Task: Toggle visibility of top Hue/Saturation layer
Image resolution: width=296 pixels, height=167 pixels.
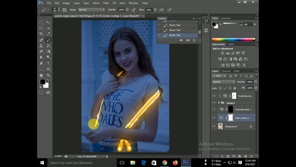Action: (214, 96)
